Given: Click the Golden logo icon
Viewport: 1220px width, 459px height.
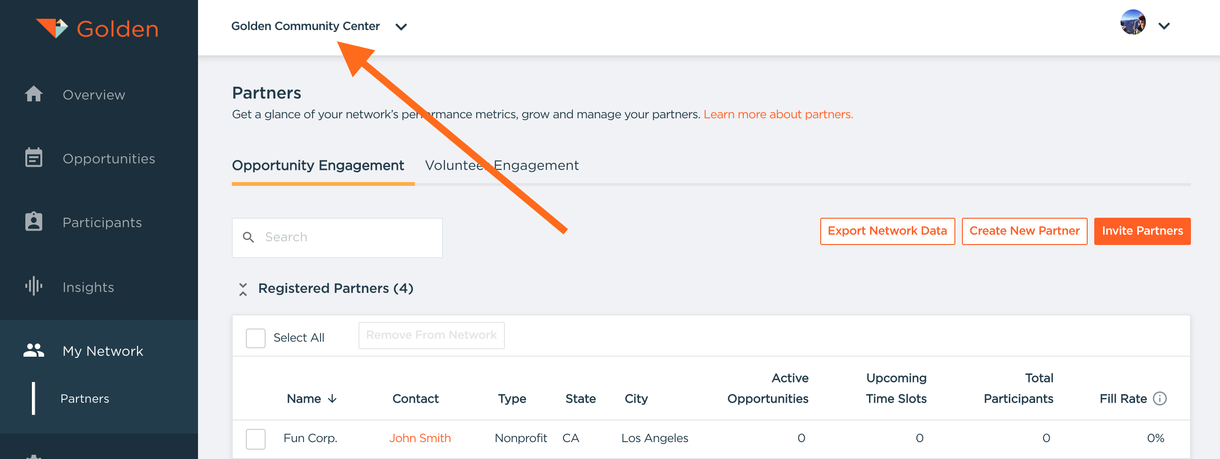Looking at the screenshot, I should (52, 28).
